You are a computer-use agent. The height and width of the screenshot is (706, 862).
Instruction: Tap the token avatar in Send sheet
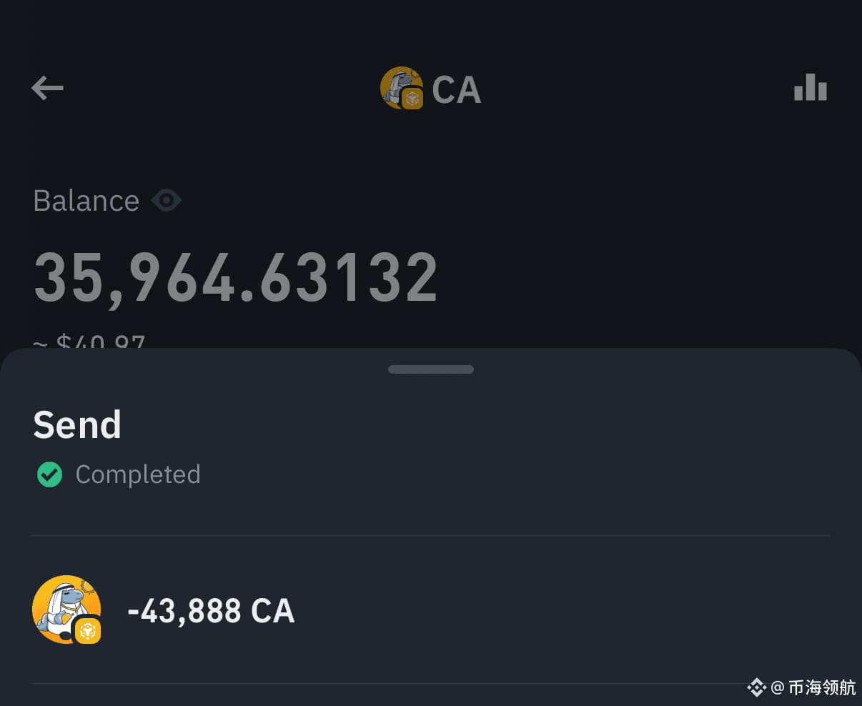(66, 610)
